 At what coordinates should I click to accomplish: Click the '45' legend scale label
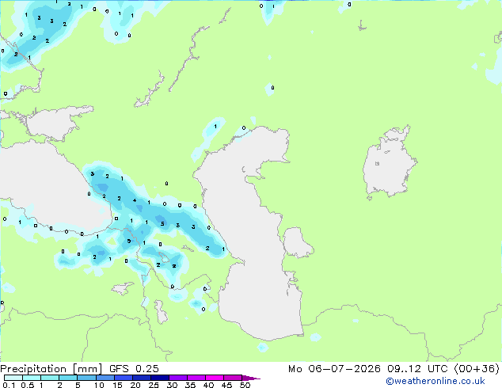(227, 385)
